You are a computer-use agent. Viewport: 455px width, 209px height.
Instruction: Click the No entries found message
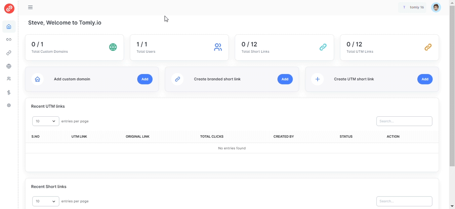232,148
